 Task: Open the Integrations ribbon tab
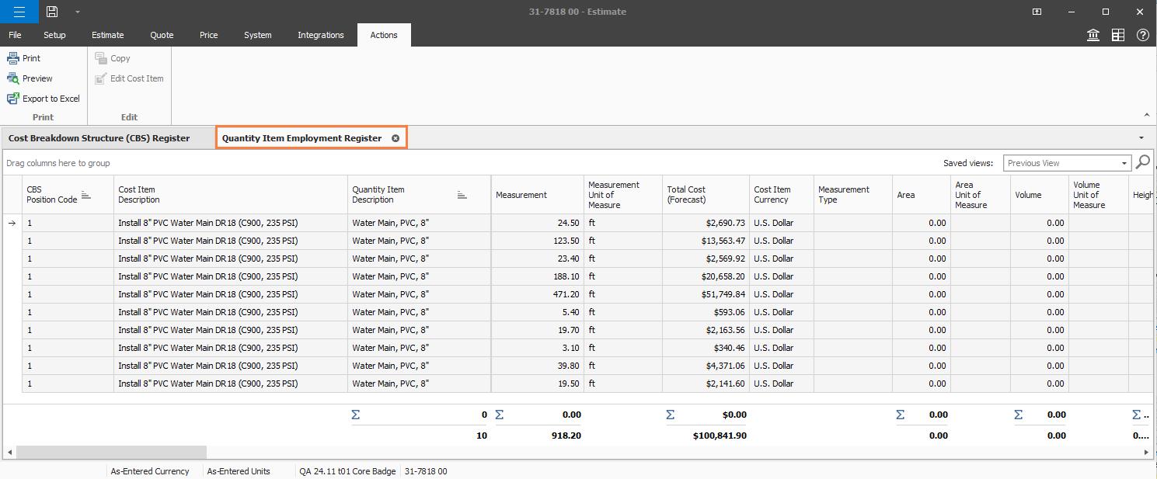pyautogui.click(x=320, y=35)
